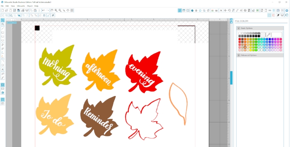Pick color with the eyedropper in Fill Color
Screen dimensions: 290x147
[x=268, y=35]
